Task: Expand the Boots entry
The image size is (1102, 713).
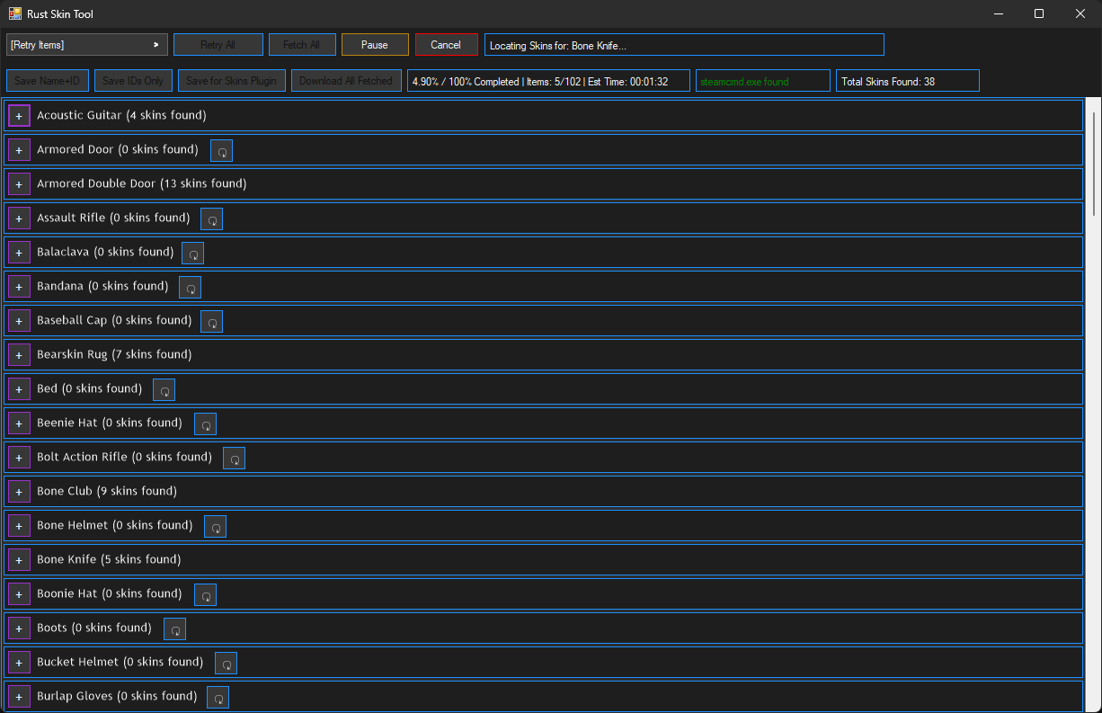Action: [x=19, y=628]
